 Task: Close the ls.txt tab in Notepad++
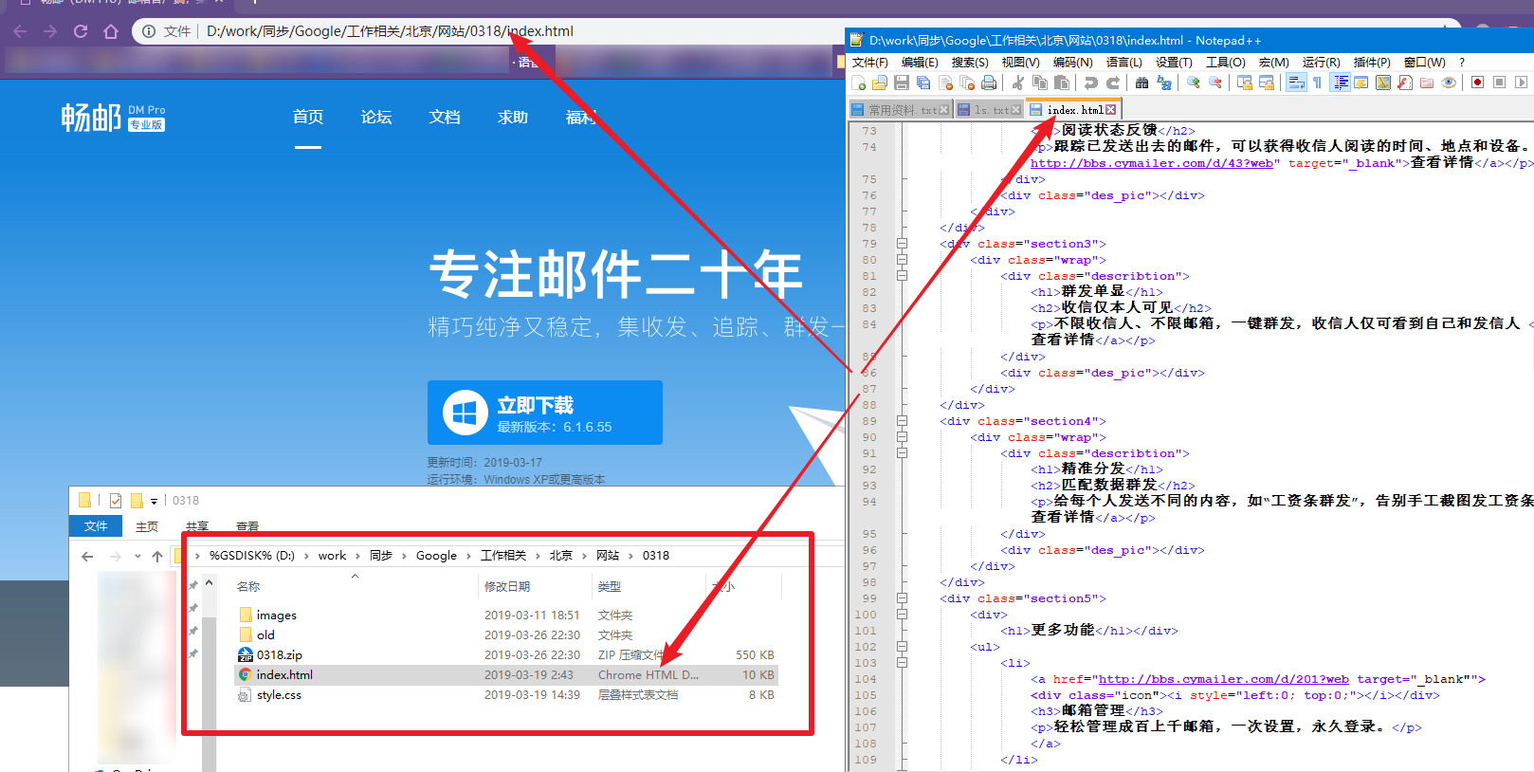tap(1015, 110)
